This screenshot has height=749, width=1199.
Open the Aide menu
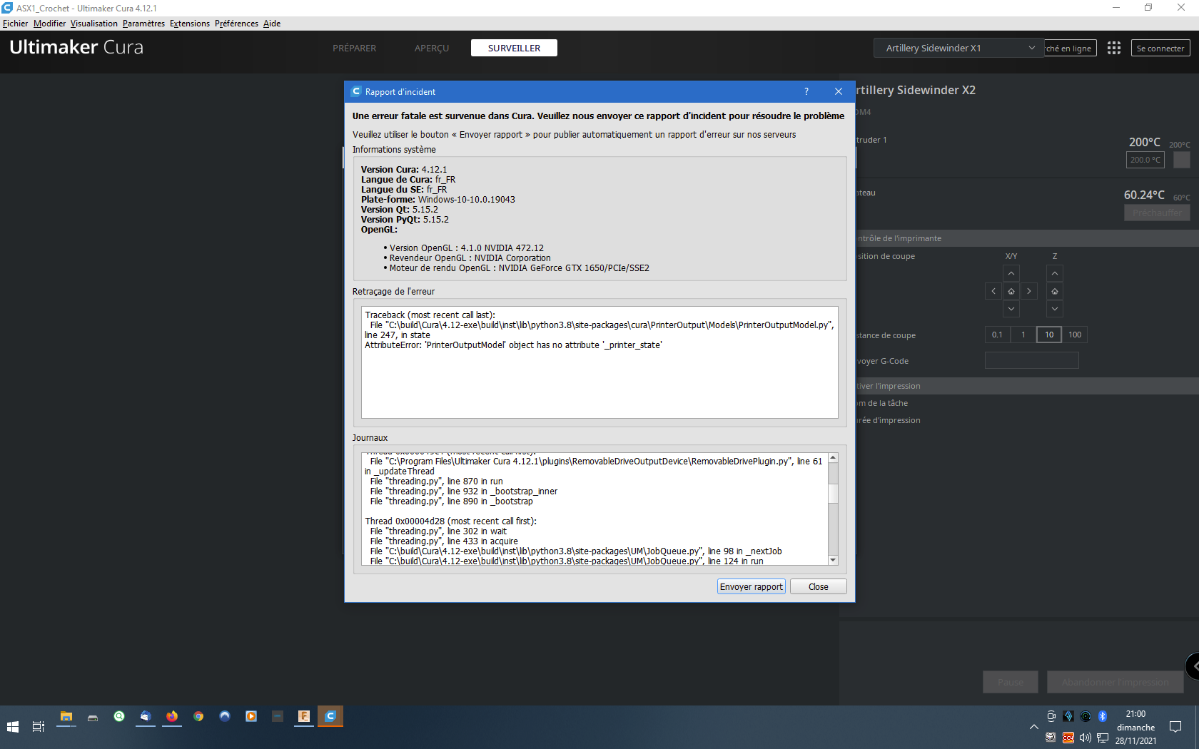[272, 24]
